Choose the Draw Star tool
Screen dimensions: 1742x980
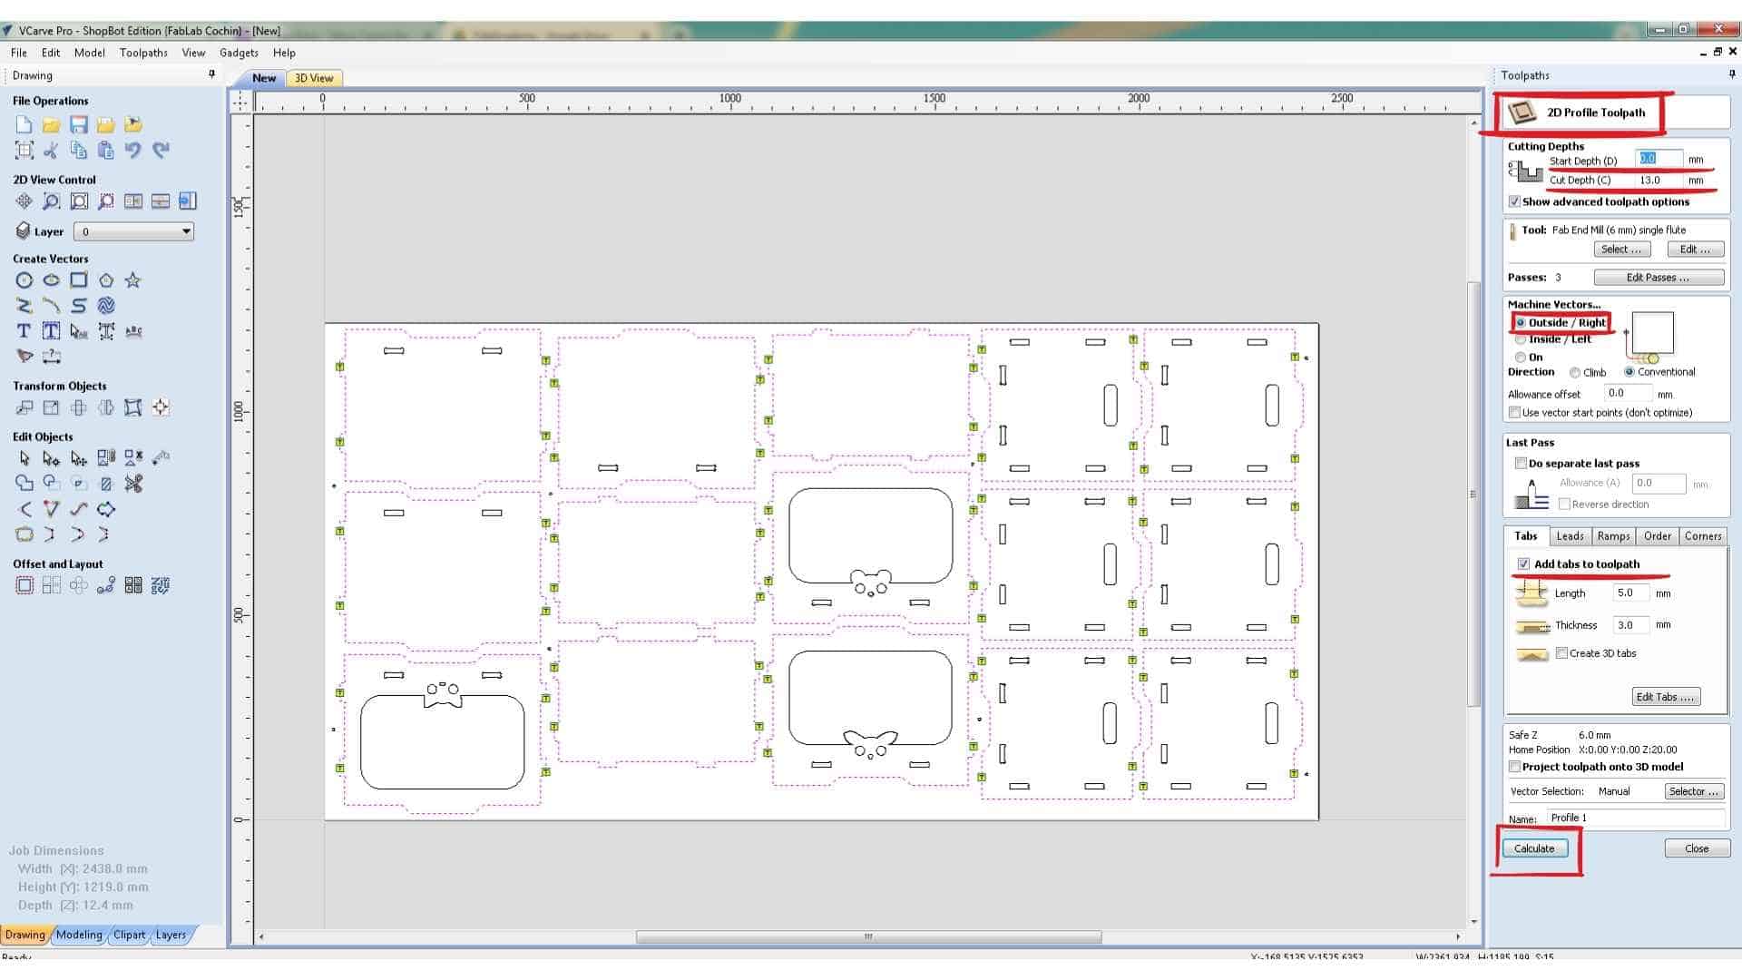[x=133, y=281]
